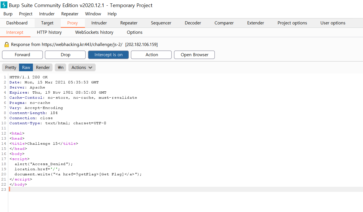Switch to the Dashboard tab
The image size is (363, 212).
[x=17, y=23]
